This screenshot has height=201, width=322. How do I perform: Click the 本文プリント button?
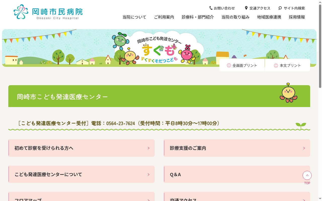288,65
